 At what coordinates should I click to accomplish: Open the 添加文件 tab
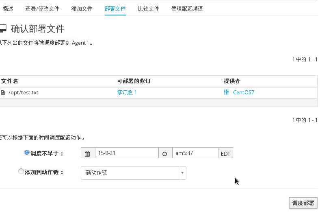[82, 9]
